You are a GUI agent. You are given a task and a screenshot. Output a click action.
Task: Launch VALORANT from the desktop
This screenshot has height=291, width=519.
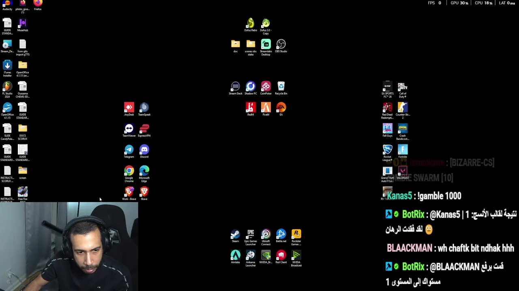(x=403, y=173)
